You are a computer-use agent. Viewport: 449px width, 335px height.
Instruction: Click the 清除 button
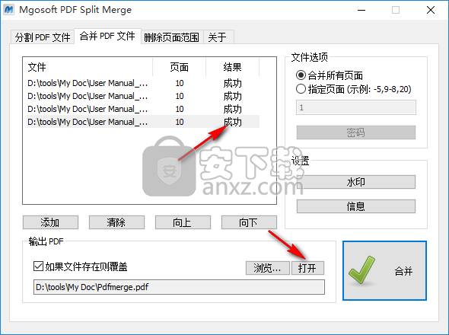(x=116, y=222)
